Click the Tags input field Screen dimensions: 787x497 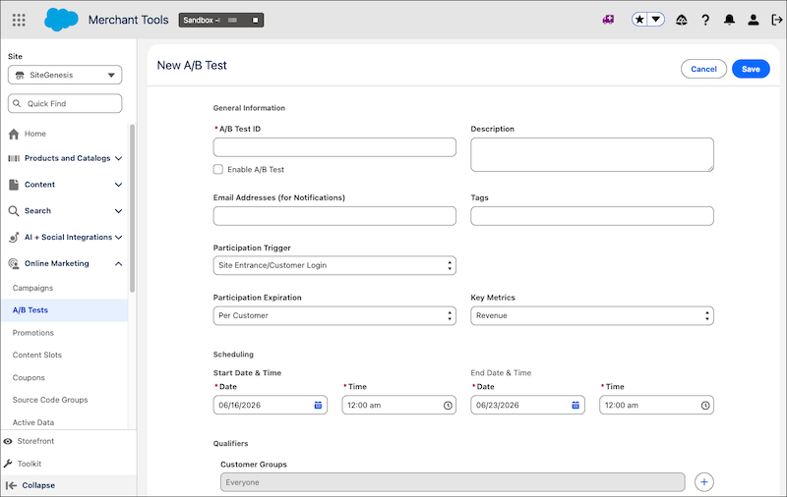[592, 216]
